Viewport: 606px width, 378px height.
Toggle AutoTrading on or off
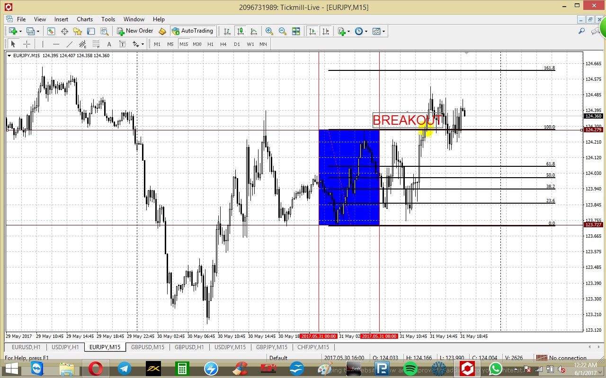click(x=193, y=31)
